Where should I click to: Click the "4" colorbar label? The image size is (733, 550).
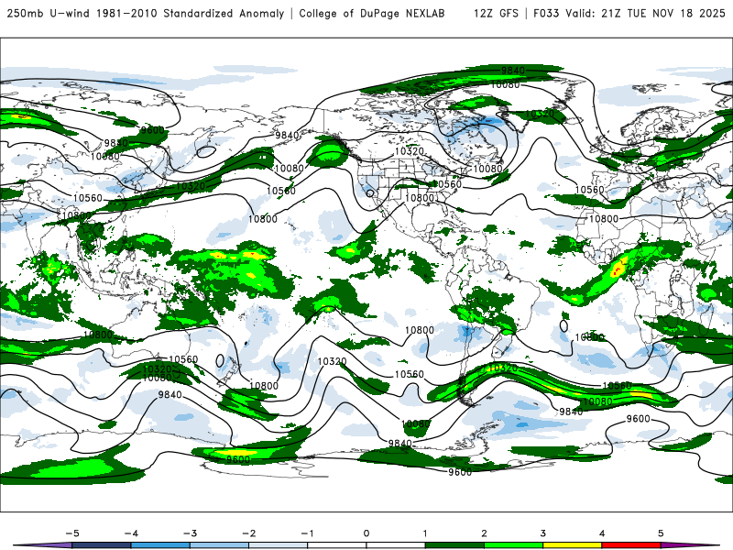[x=602, y=533]
